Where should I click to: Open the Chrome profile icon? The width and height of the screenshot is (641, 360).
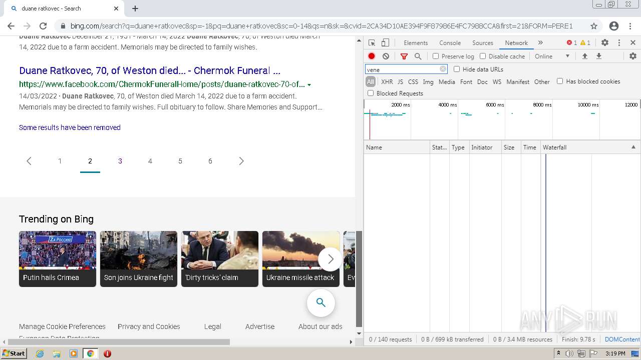[614, 26]
